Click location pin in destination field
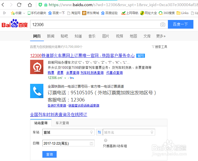The image size is (198, 161). 152,132
